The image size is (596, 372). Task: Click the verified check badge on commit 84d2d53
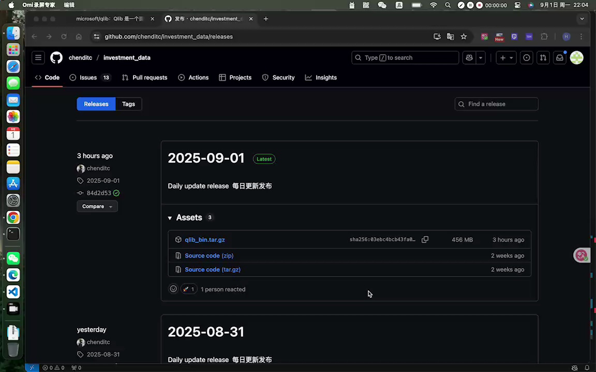116,193
